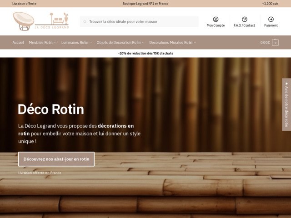Open the shopping cart basket icon
Image resolution: width=291 pixels, height=218 pixels.
(275, 43)
